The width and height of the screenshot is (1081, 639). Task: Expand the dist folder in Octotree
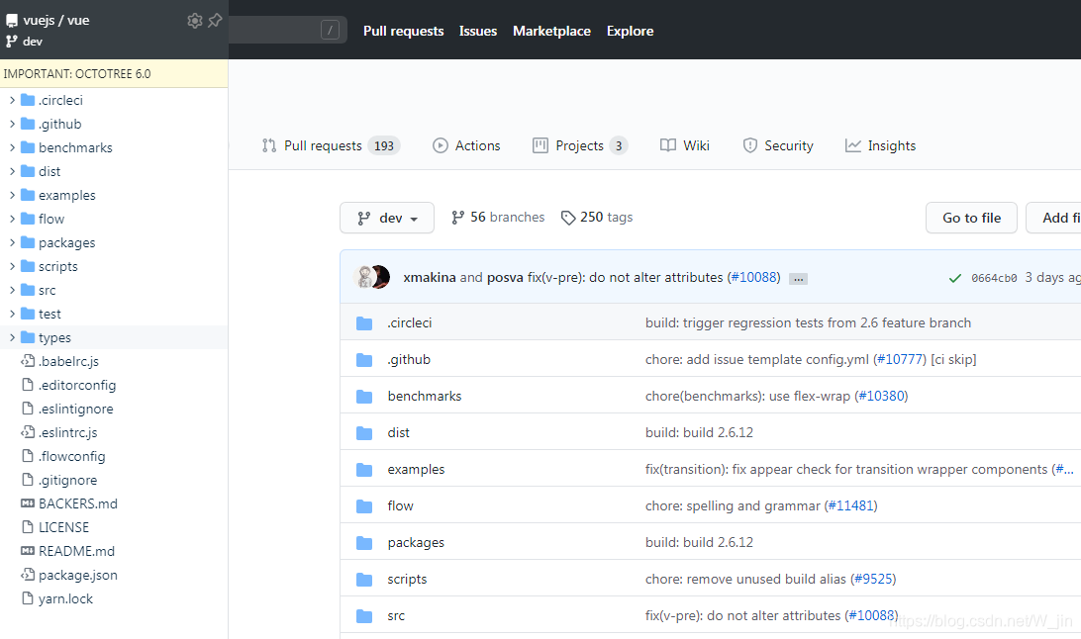(12, 171)
